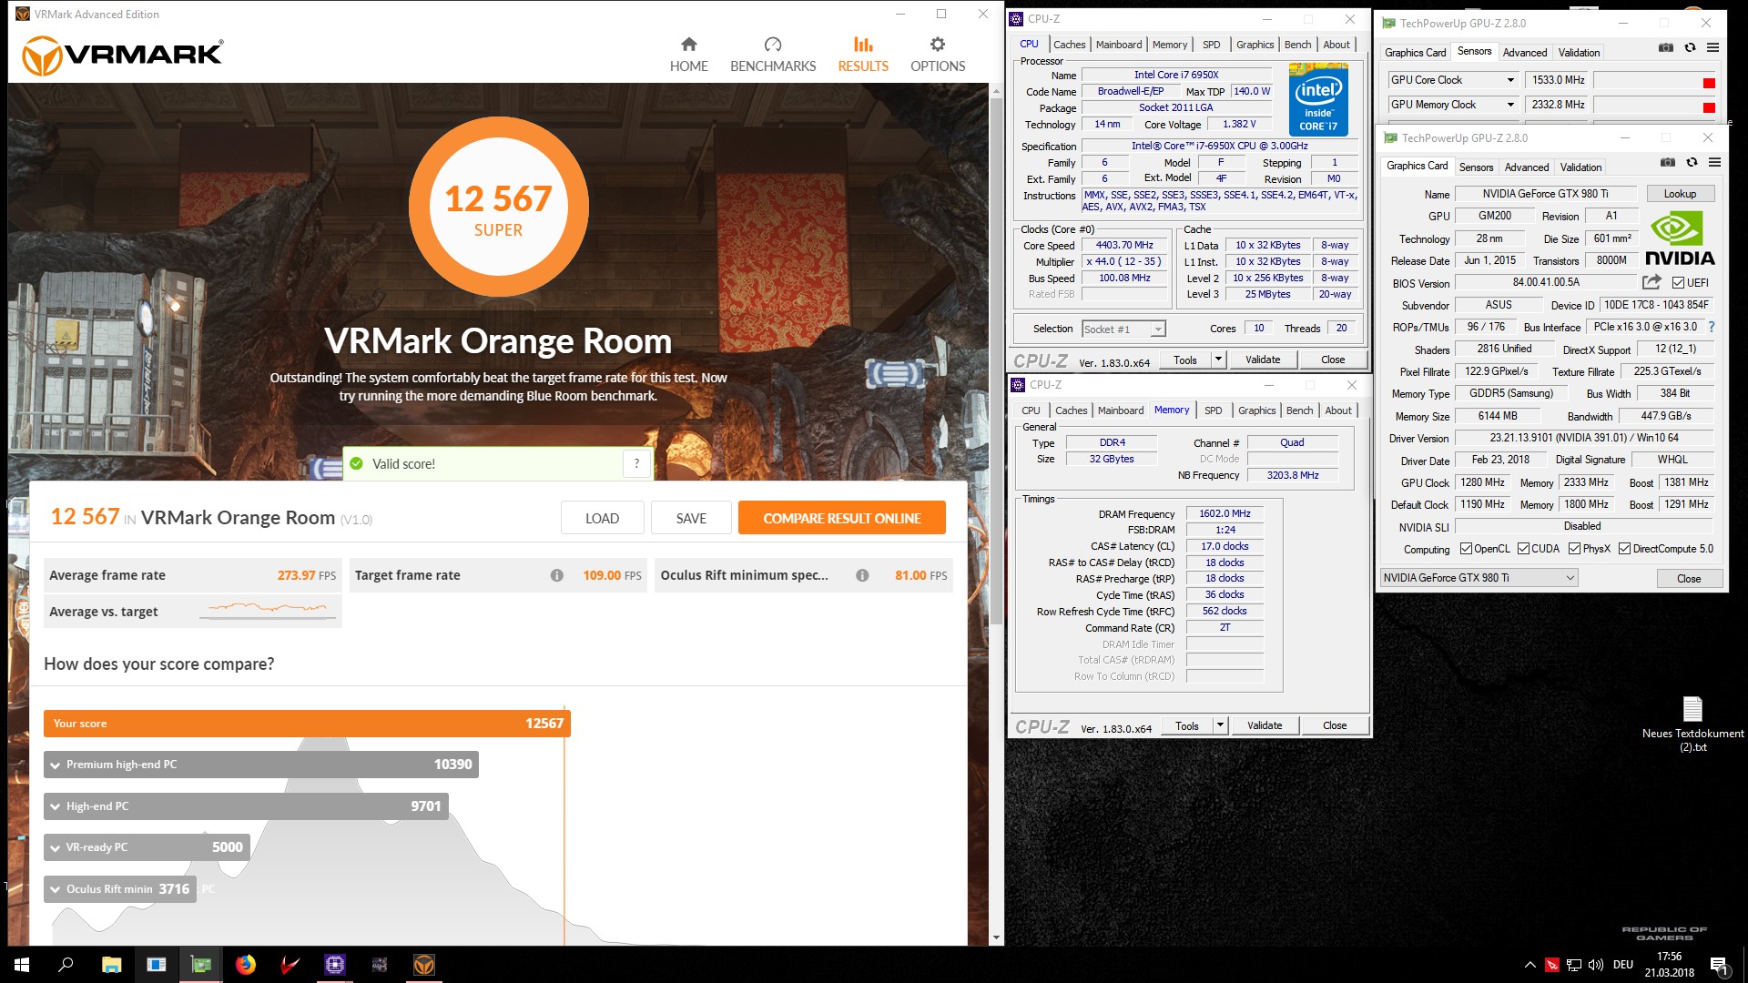The height and width of the screenshot is (983, 1748).
Task: Open BENCHMARKS gauge icon in VRMark
Action: click(773, 45)
